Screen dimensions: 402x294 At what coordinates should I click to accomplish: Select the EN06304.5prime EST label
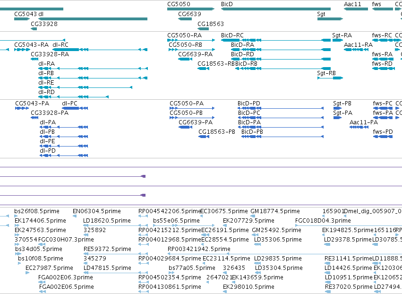(97, 211)
